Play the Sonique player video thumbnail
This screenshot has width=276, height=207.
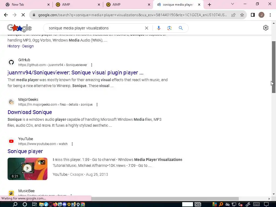point(27,169)
